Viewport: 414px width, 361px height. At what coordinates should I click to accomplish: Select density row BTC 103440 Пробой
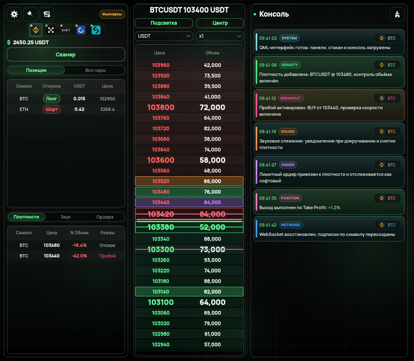pyautogui.click(x=66, y=256)
